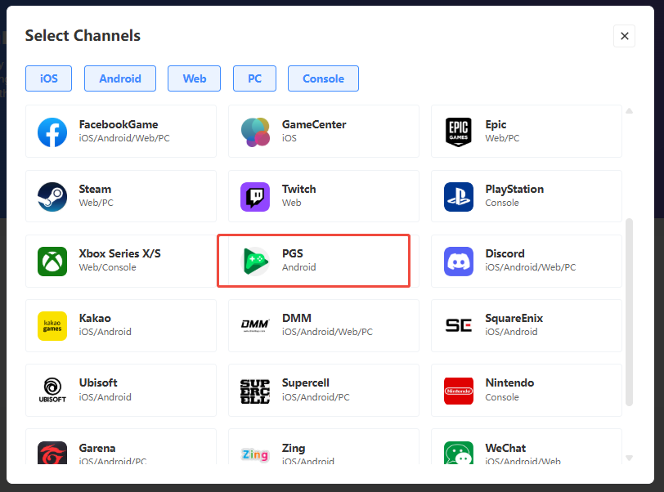Click the scroll down arrow of channel list

pyautogui.click(x=630, y=458)
